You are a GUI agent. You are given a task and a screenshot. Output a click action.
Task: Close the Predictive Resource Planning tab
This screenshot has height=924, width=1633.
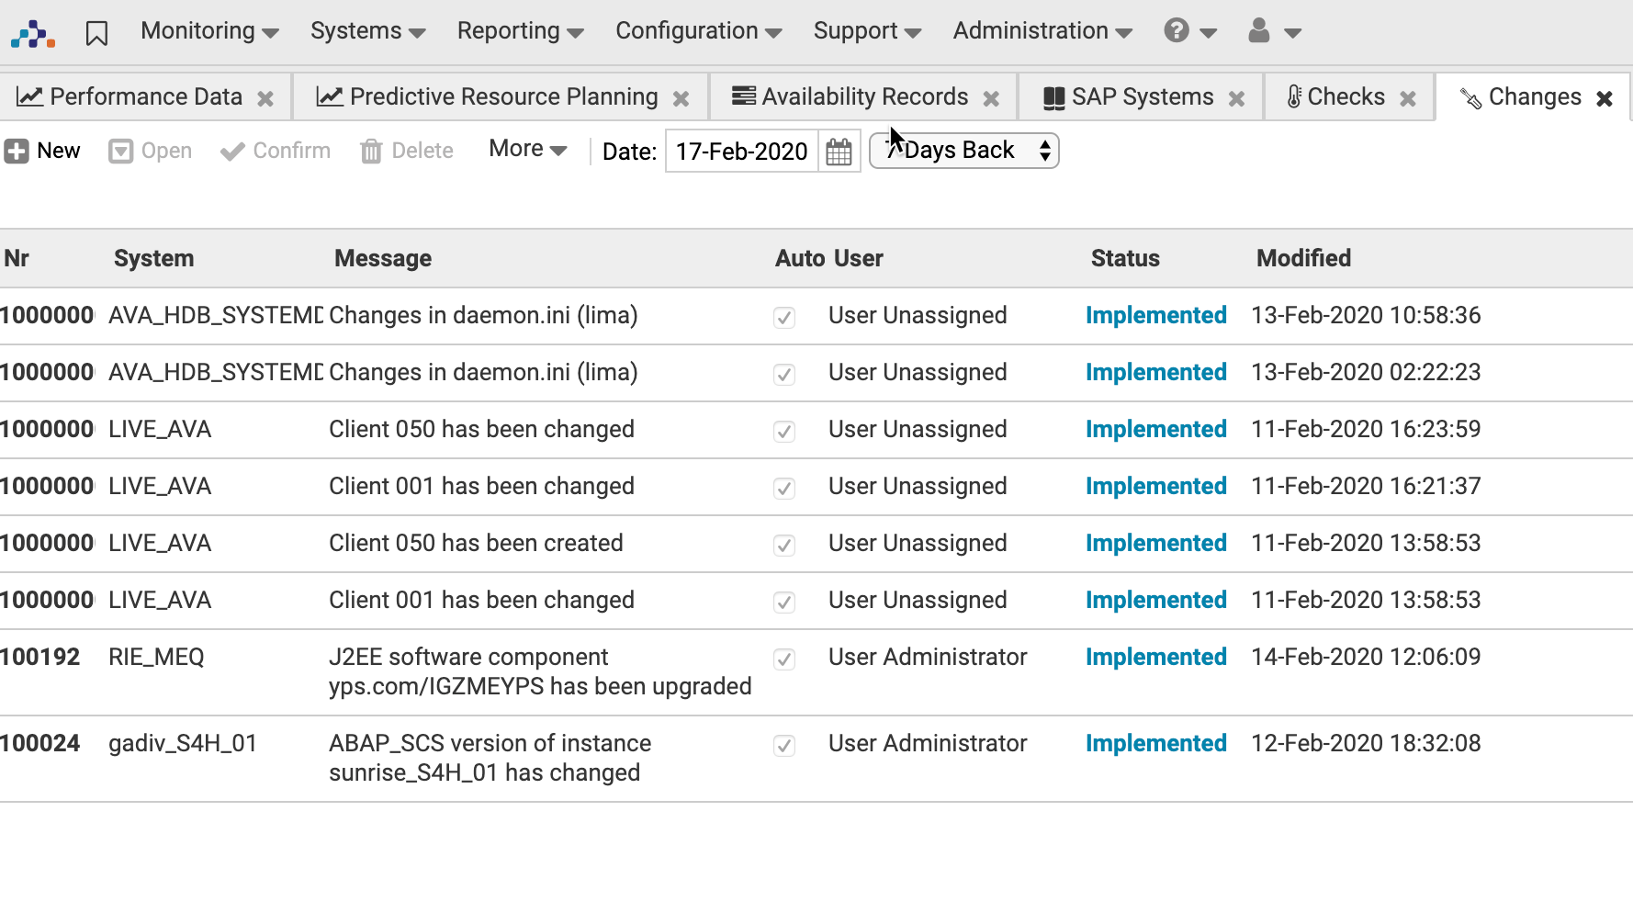pyautogui.click(x=681, y=98)
